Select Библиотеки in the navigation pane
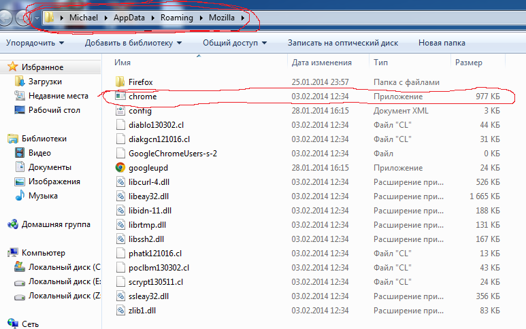The width and height of the screenshot is (526, 329). coord(44,139)
